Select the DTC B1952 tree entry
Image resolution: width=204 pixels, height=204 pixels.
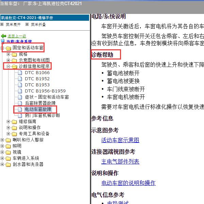pos(37,79)
